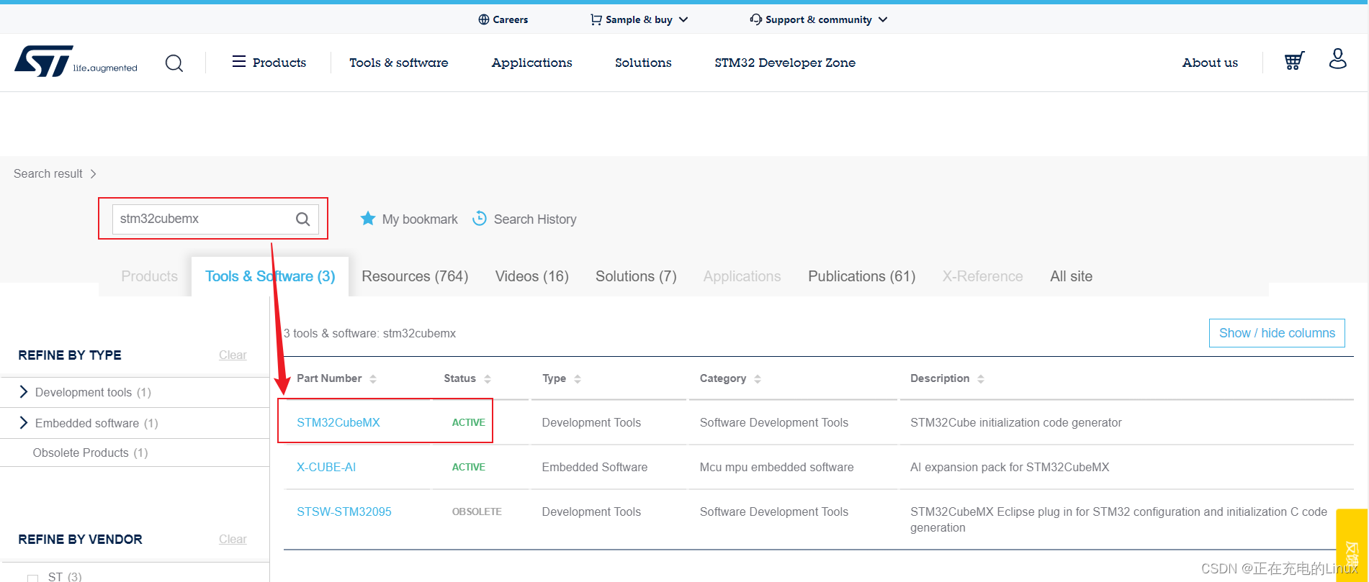
Task: Open the Careers link
Action: click(503, 19)
